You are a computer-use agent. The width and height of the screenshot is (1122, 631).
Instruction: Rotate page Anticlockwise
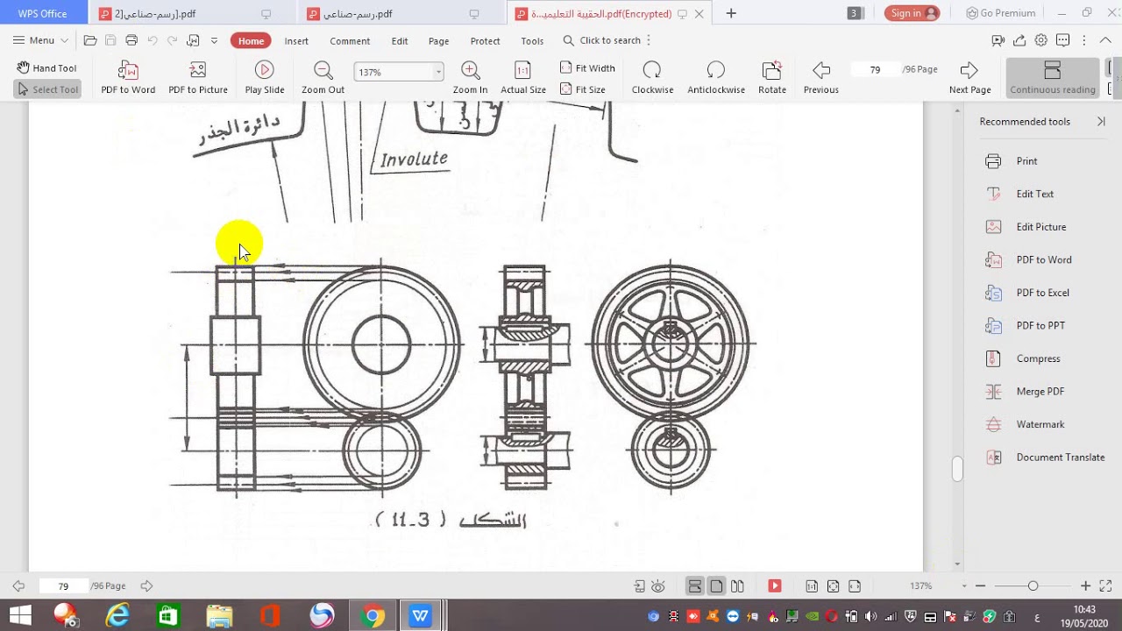pyautogui.click(x=716, y=77)
